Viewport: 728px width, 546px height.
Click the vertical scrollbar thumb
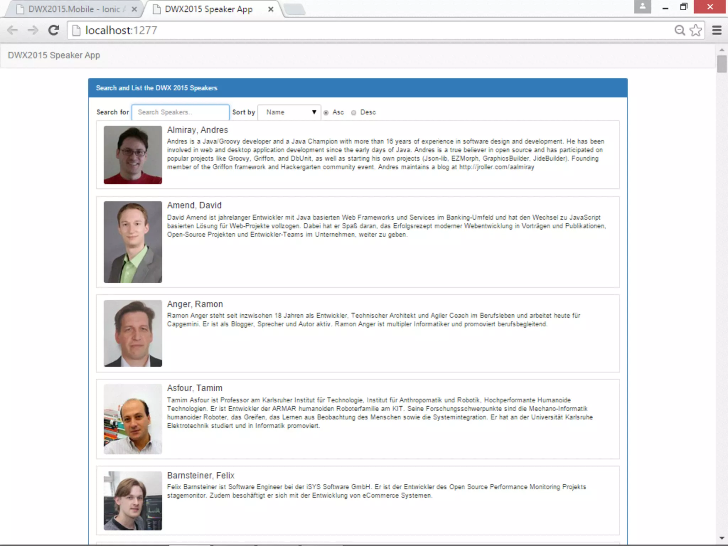[x=721, y=64]
